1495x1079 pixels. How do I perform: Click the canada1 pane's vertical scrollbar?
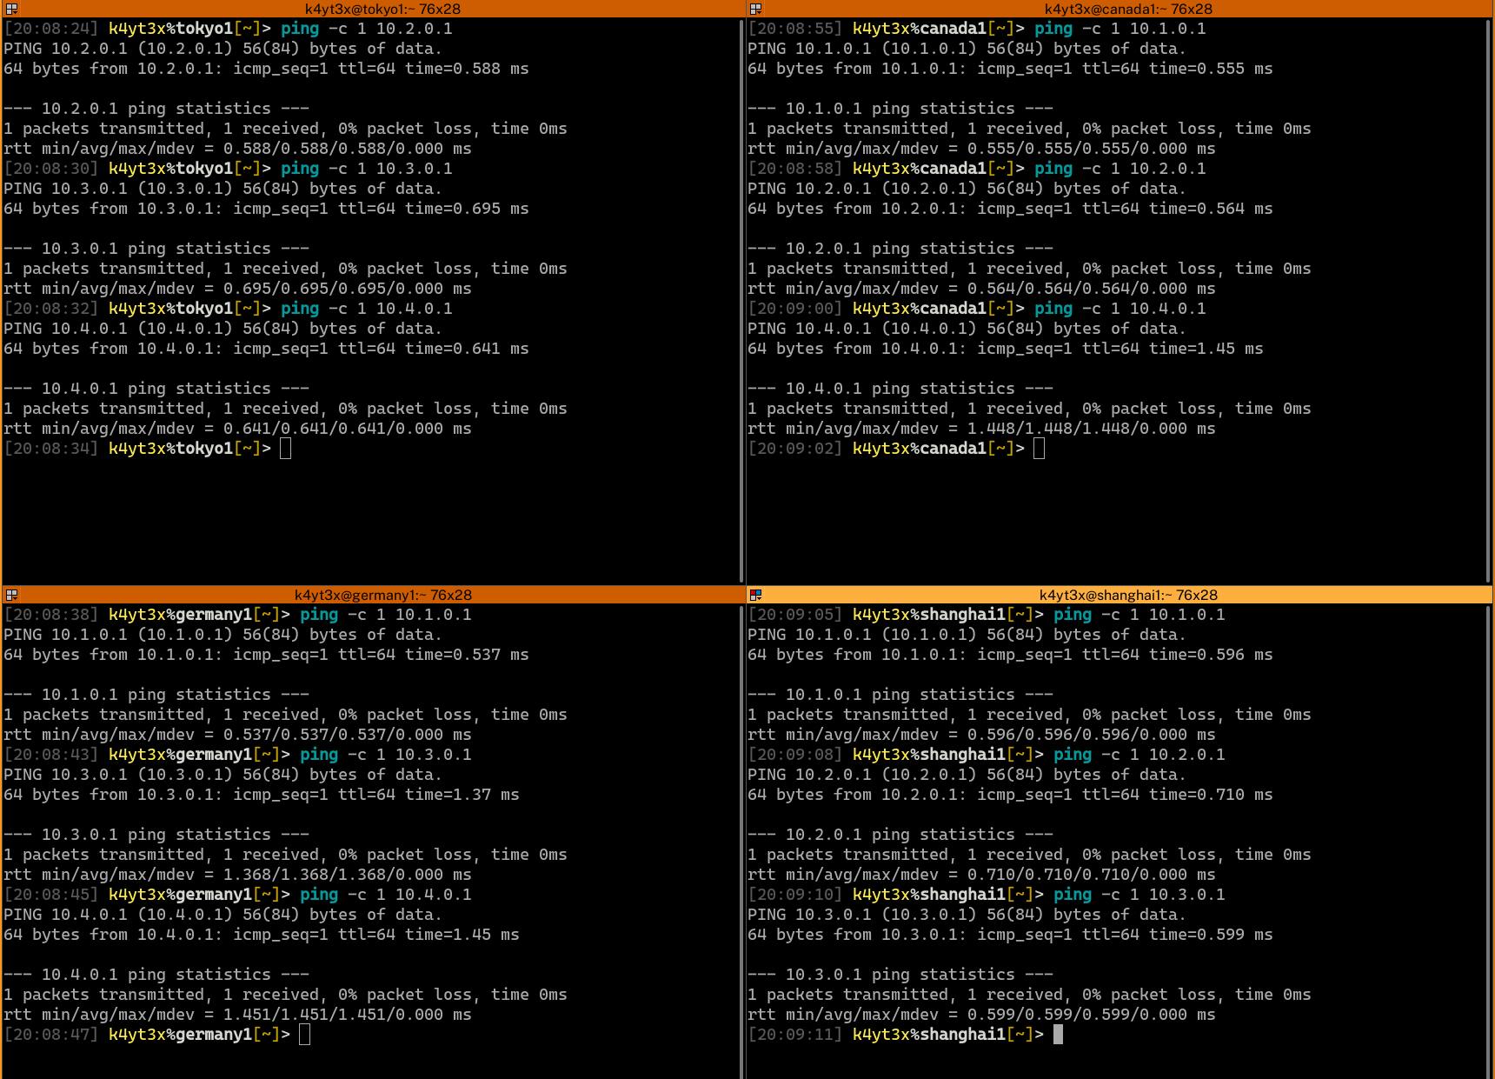(x=1488, y=300)
